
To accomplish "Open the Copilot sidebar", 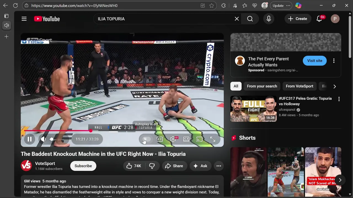I will [298, 5].
